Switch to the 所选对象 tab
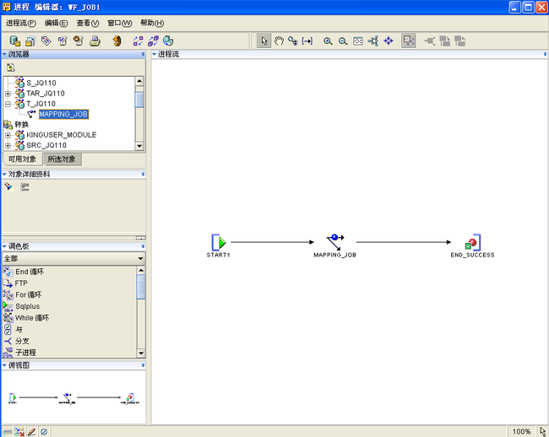The width and height of the screenshot is (549, 437). [62, 159]
